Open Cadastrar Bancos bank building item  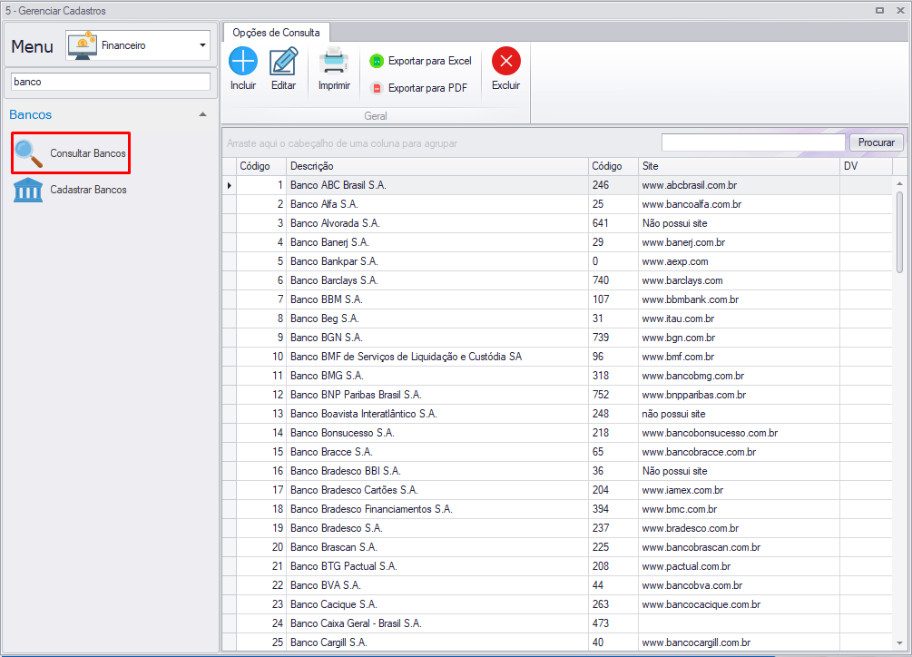pyautogui.click(x=71, y=190)
